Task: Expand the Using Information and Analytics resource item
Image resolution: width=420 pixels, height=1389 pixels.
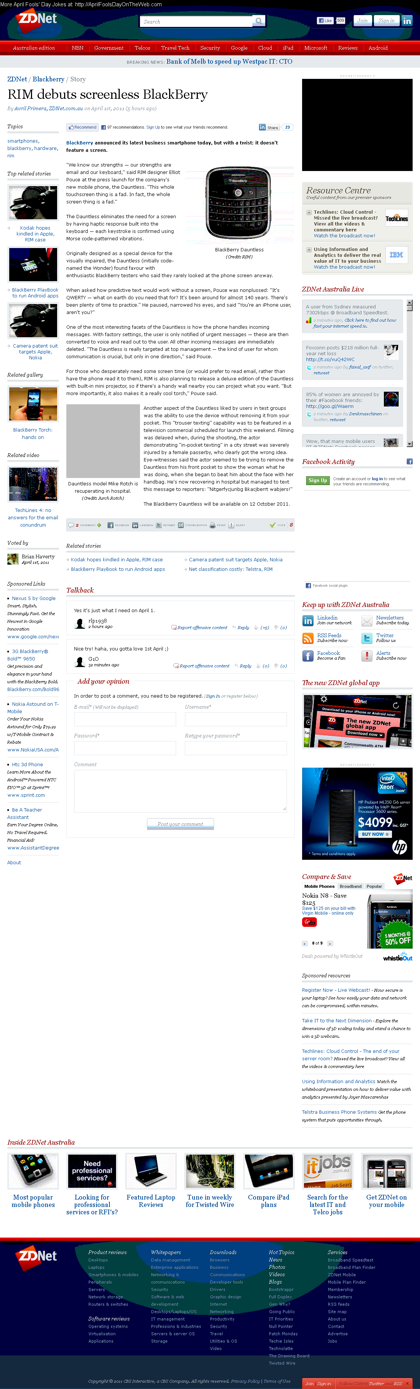Action: click(x=309, y=249)
